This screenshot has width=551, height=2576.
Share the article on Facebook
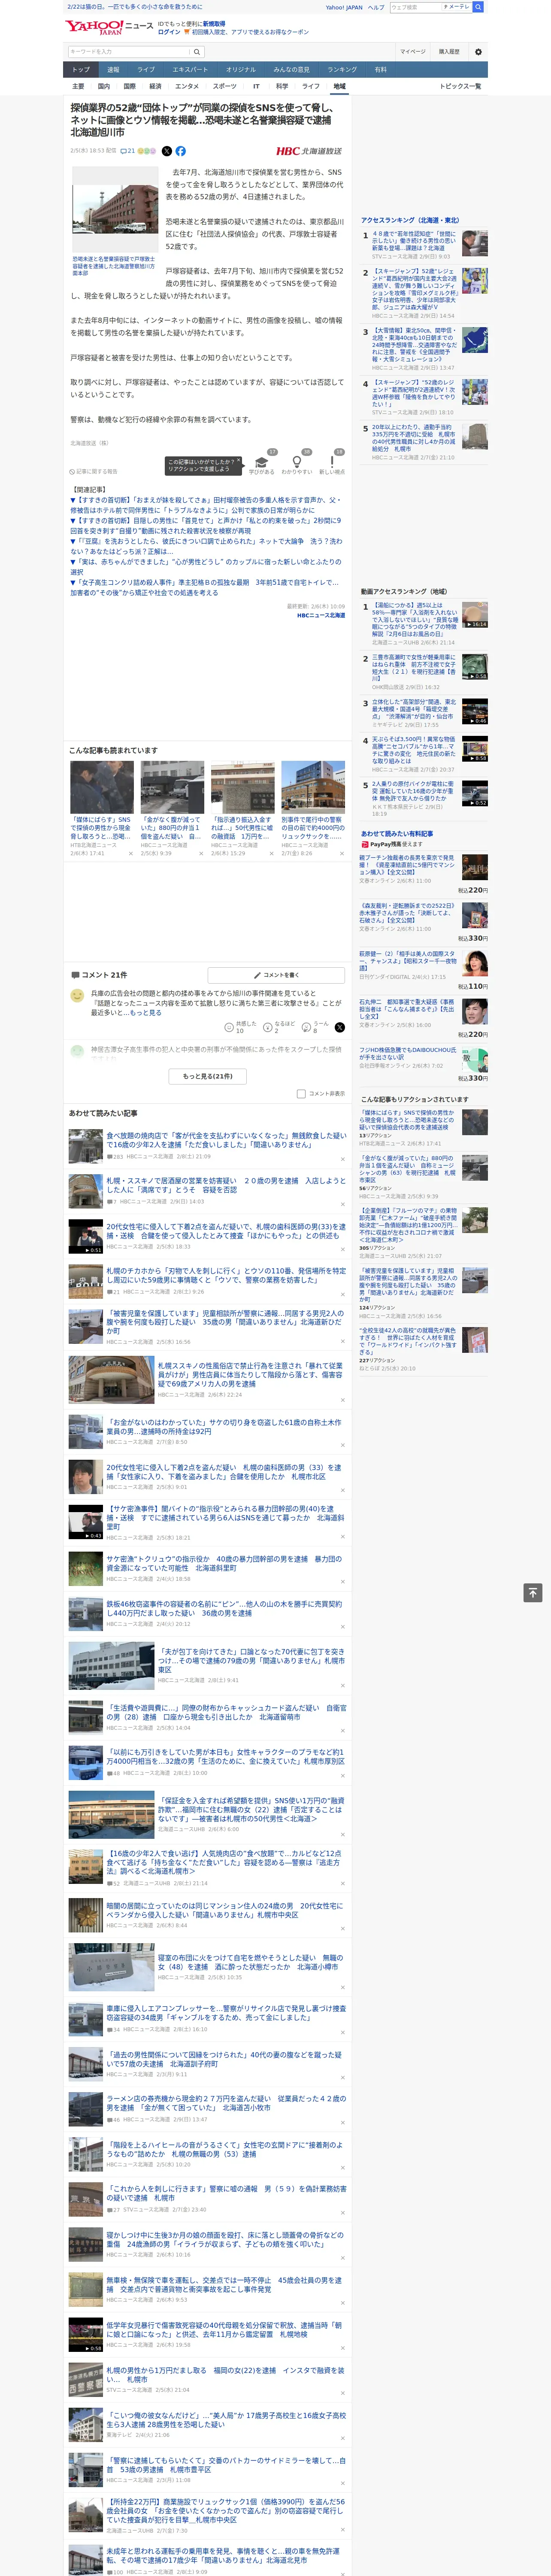[x=181, y=151]
